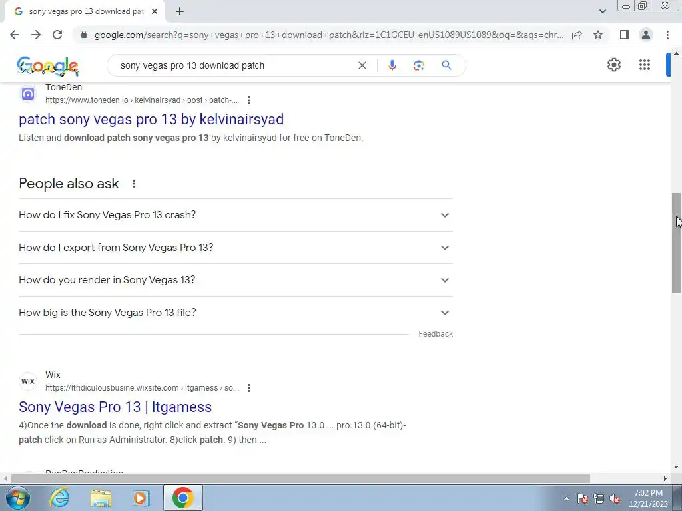Open Windows Media Player from taskbar
The height and width of the screenshot is (511, 682).
[x=141, y=498]
